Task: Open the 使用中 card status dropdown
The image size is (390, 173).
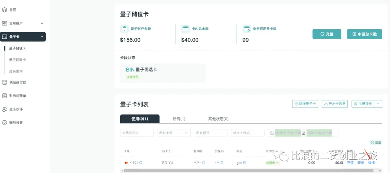Action: coord(272,163)
